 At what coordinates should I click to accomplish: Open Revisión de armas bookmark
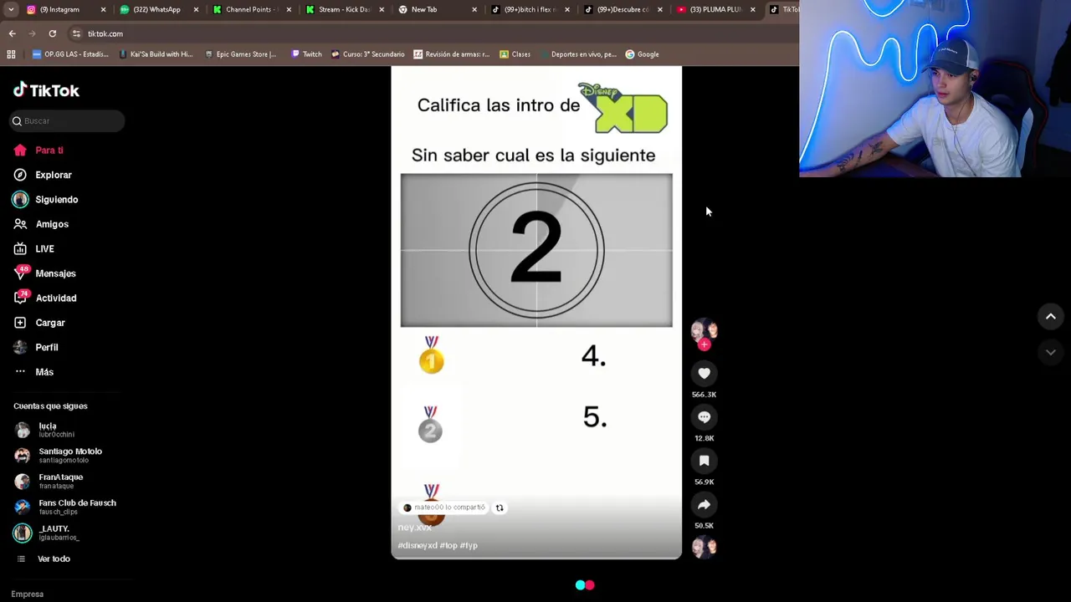[x=451, y=54]
